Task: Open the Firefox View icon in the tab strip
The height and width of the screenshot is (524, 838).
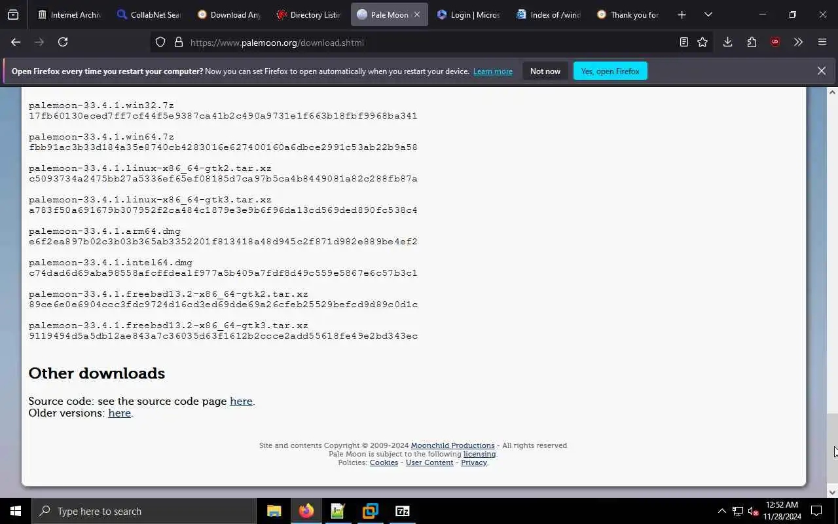Action: point(13,14)
